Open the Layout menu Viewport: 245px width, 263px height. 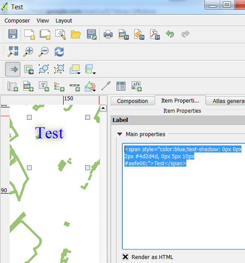point(64,21)
